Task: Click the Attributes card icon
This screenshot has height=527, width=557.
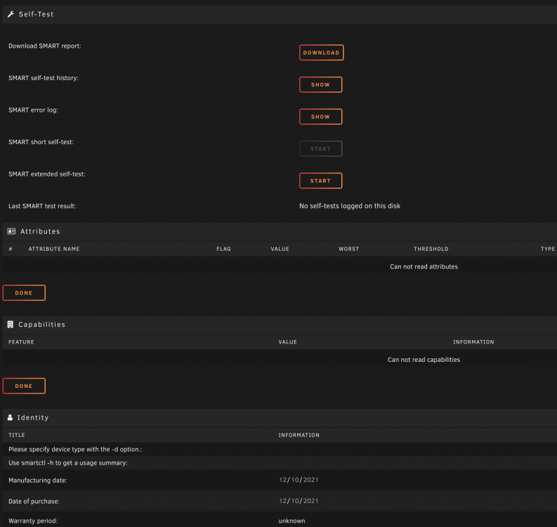Action: pos(11,231)
